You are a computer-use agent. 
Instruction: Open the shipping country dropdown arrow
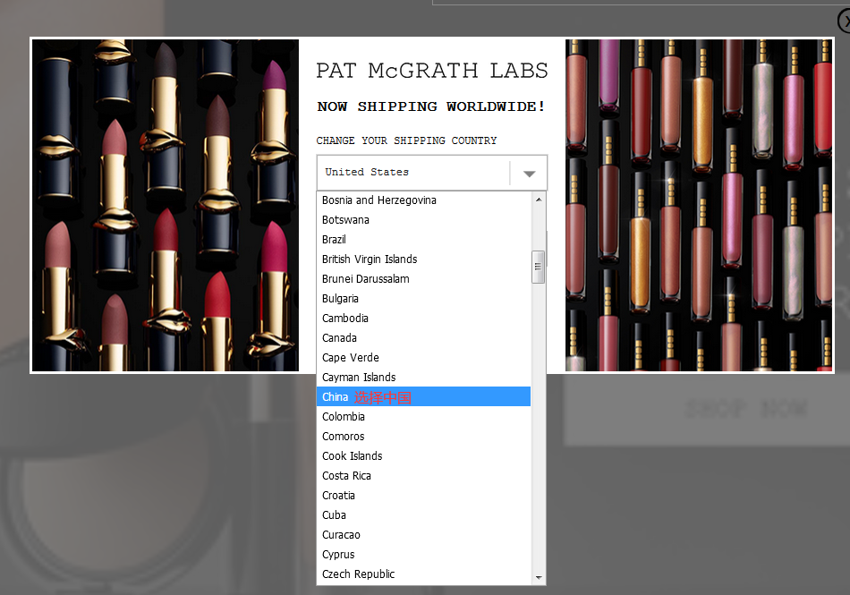point(529,174)
